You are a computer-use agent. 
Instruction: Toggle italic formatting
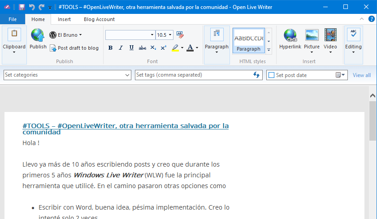[x=121, y=48]
